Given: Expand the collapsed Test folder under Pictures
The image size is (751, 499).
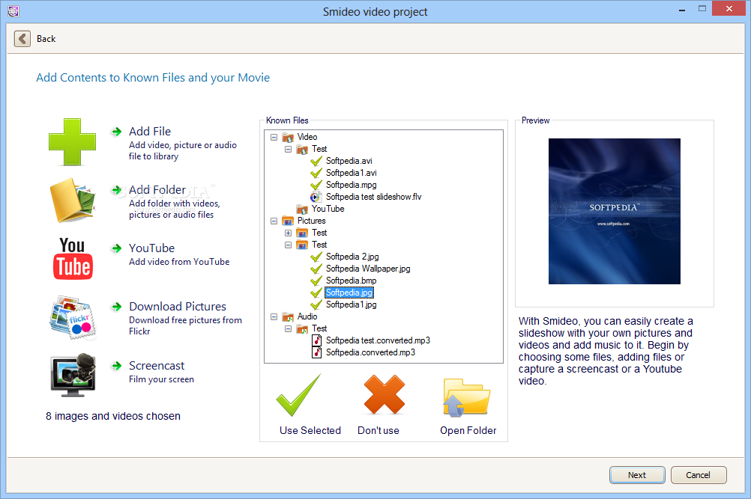Looking at the screenshot, I should (289, 233).
